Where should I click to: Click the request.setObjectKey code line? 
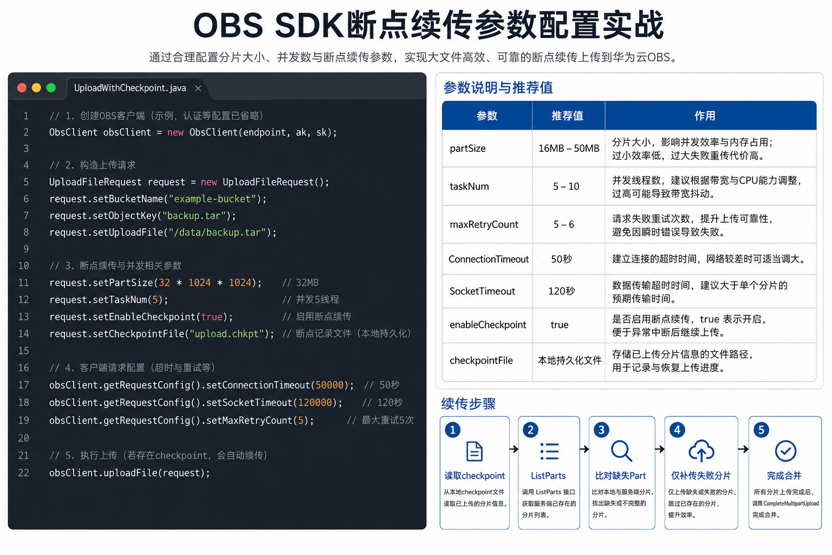tap(142, 216)
